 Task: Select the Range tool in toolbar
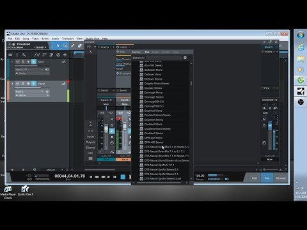(65, 45)
